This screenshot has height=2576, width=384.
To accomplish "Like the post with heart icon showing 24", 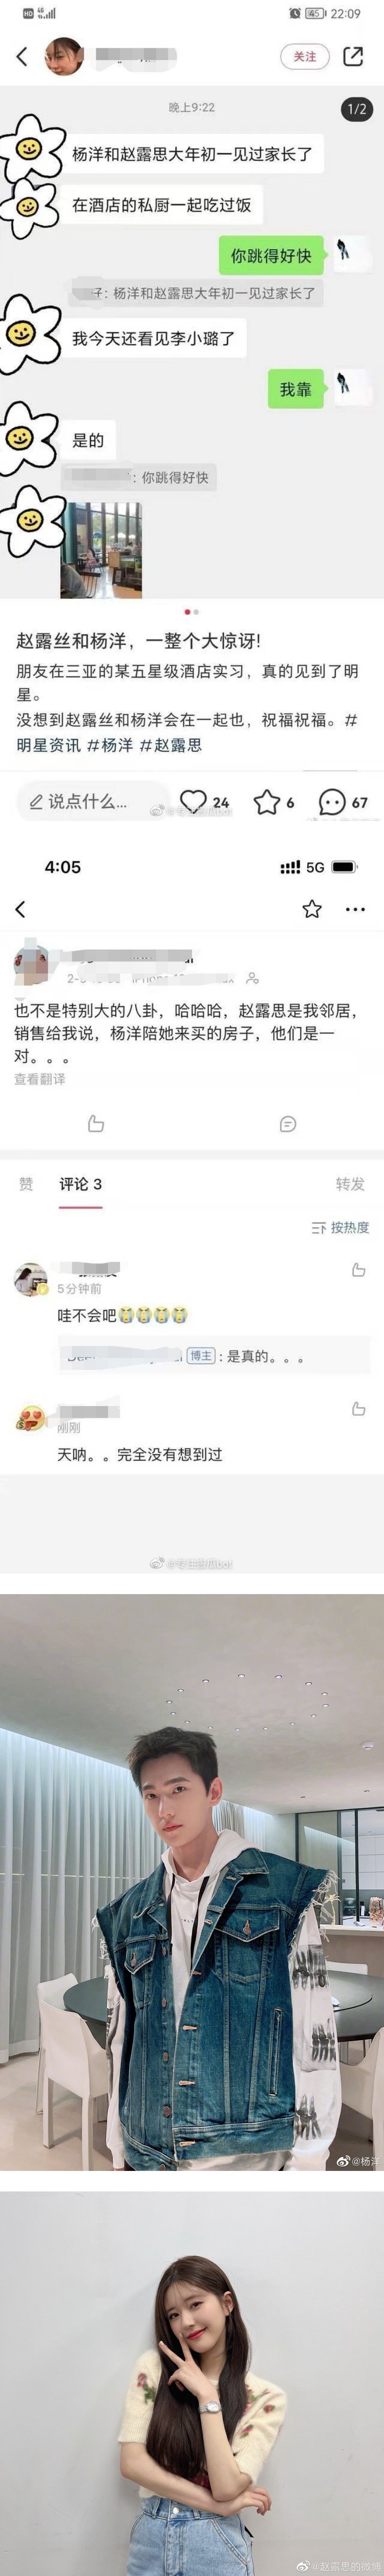I will click(204, 802).
